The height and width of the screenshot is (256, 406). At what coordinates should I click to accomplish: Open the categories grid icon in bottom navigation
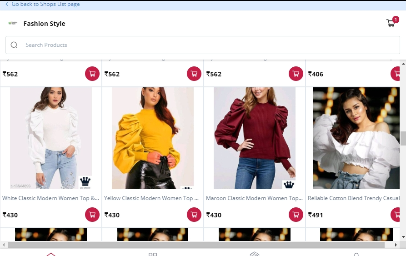(x=153, y=254)
